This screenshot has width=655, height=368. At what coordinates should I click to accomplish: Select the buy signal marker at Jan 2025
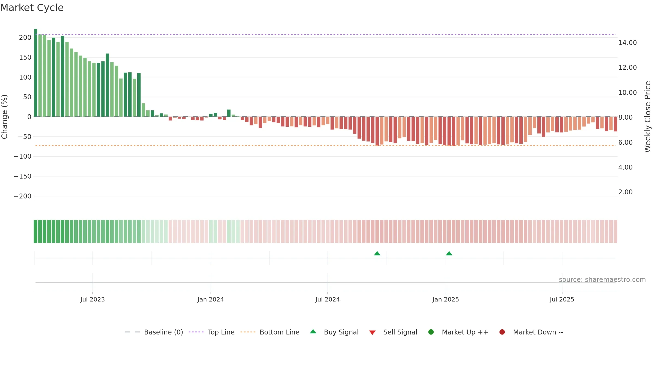[449, 254]
